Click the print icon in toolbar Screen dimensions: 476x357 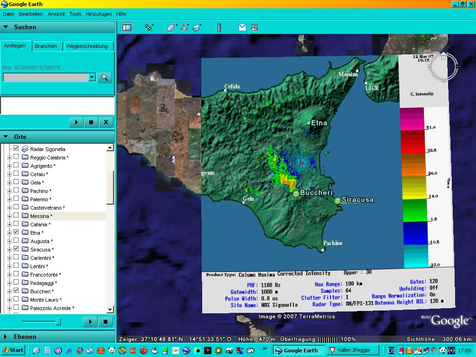tap(254, 27)
